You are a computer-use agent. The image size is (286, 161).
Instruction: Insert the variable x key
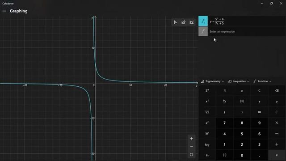[259, 102]
